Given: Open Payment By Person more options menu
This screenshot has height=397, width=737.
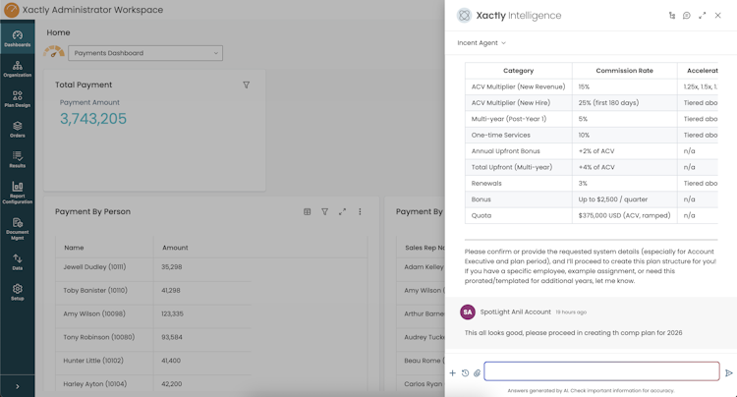Looking at the screenshot, I should [x=360, y=212].
